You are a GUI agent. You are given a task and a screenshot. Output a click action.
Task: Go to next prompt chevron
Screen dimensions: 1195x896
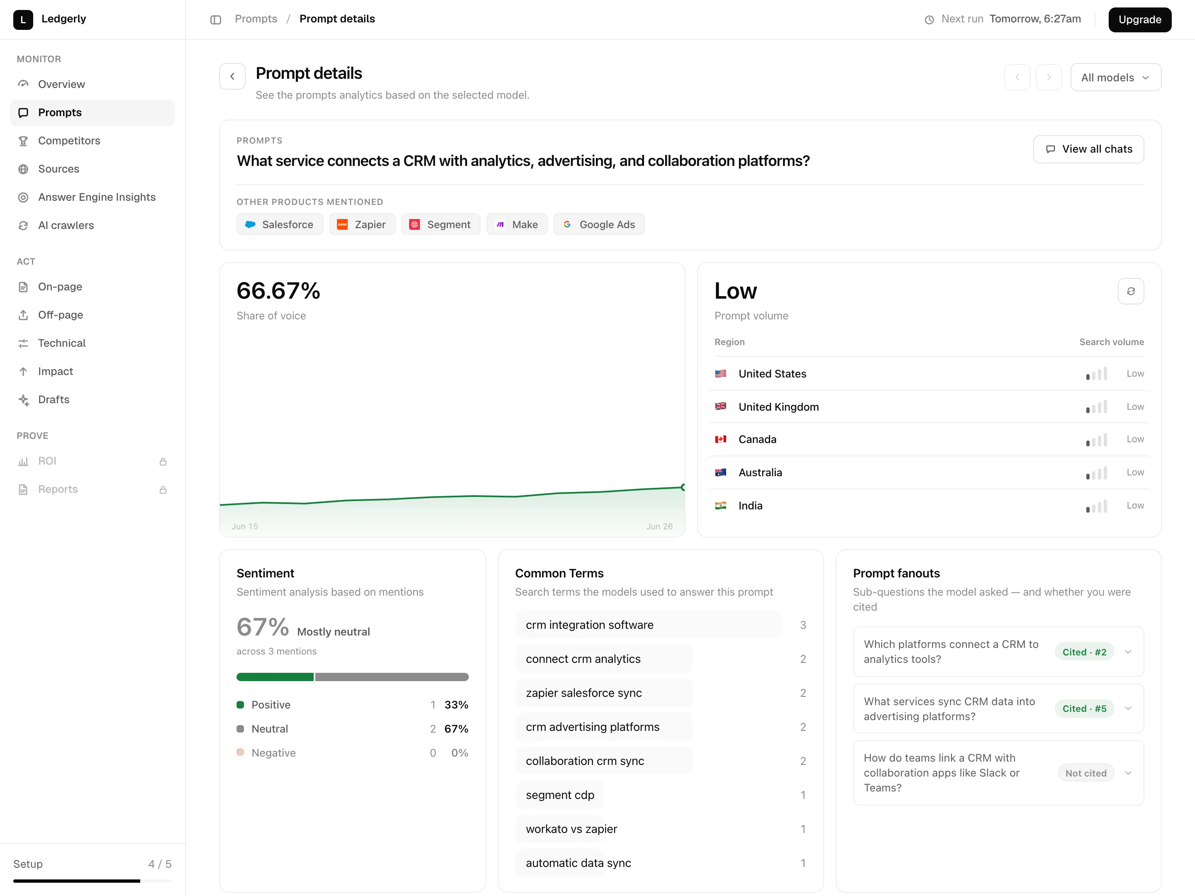coord(1049,77)
